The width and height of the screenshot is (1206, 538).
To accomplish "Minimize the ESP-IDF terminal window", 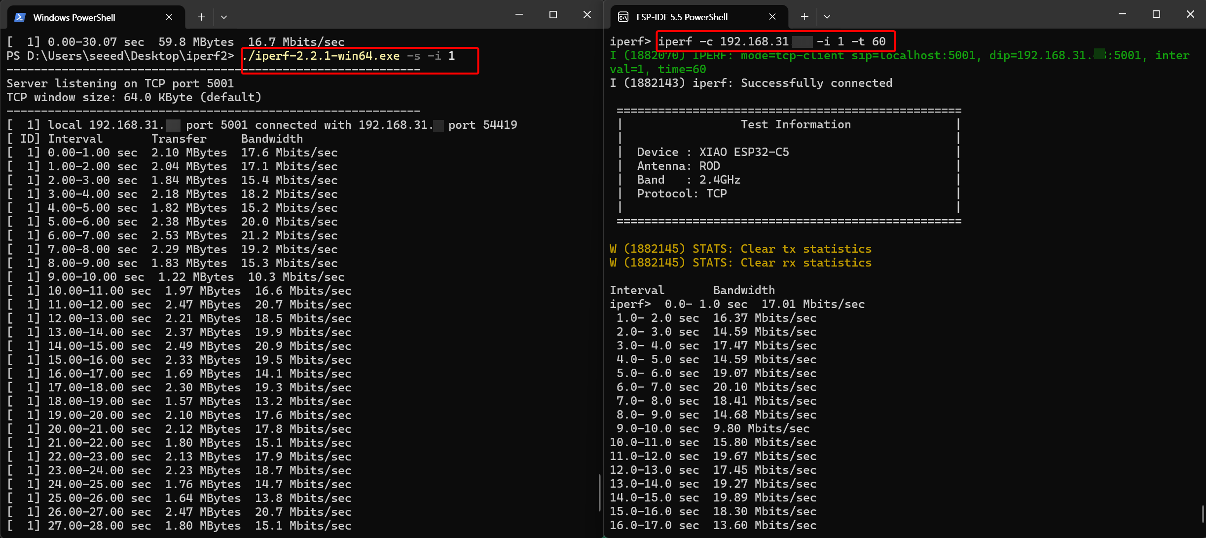I will click(1122, 15).
